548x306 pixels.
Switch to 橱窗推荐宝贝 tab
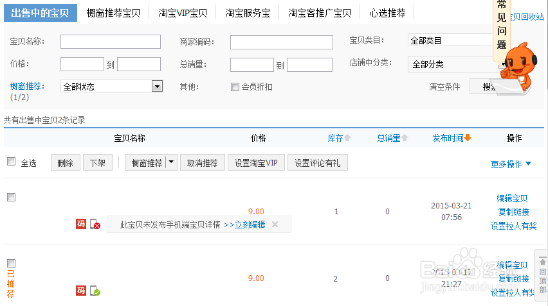click(x=113, y=13)
